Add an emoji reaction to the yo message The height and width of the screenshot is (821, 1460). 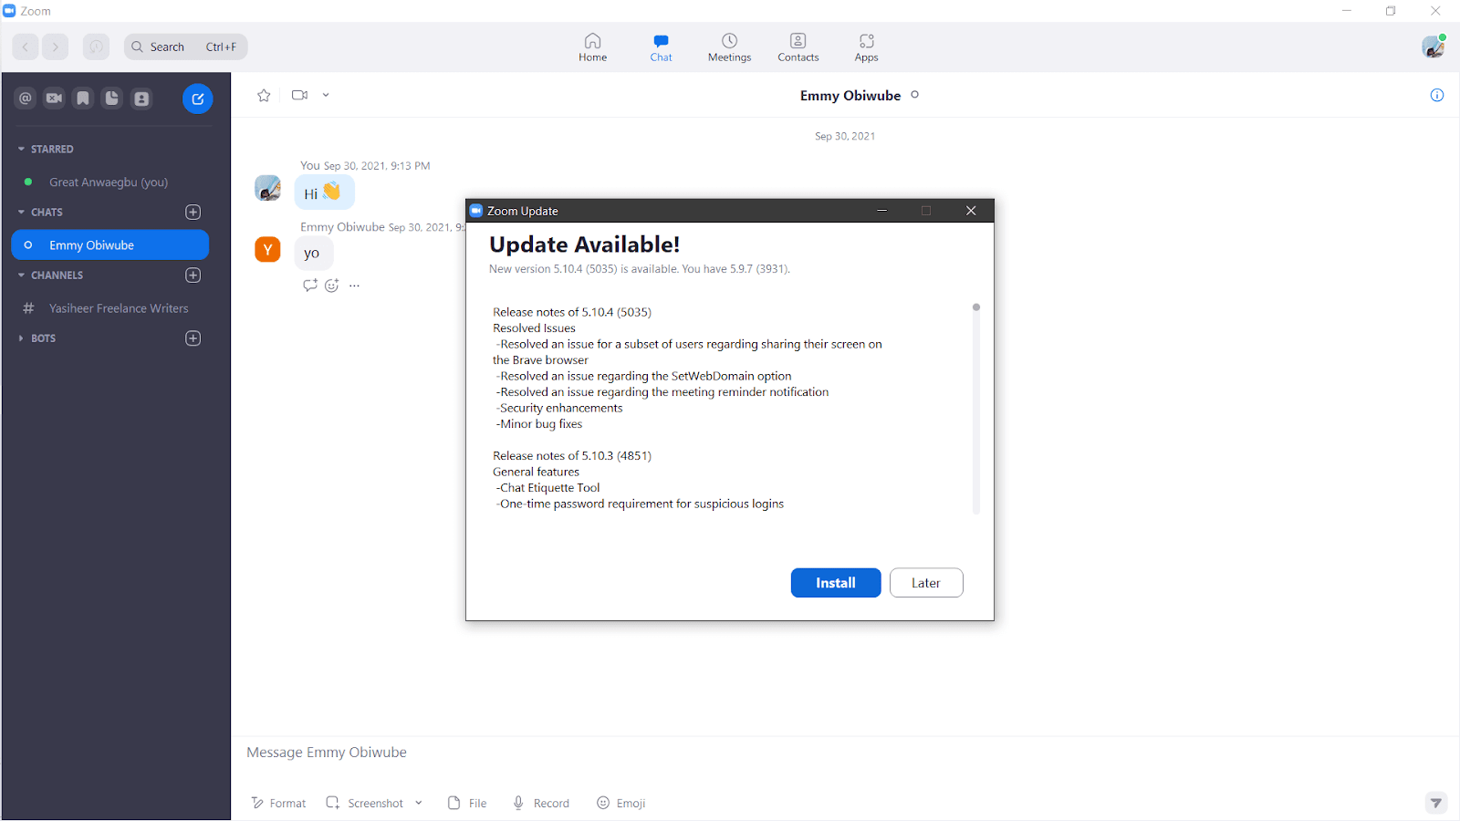pyautogui.click(x=331, y=286)
